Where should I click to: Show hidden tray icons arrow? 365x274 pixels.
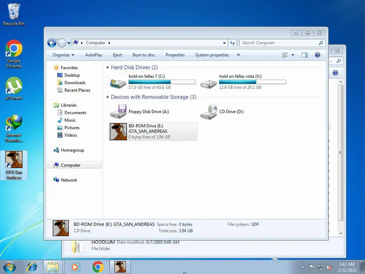tap(303, 267)
